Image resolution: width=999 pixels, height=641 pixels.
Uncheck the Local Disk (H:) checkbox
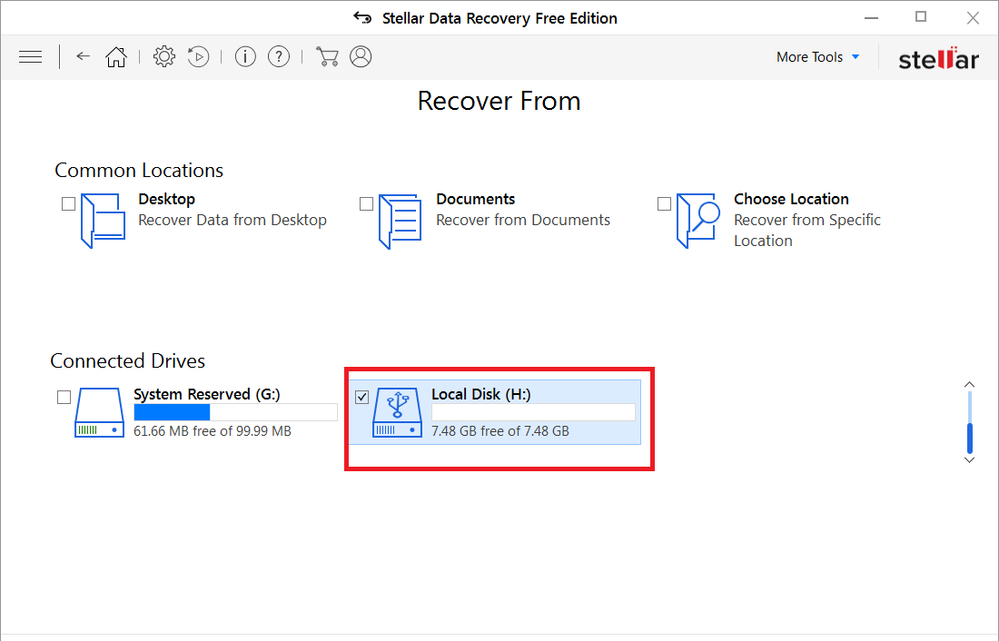click(x=361, y=397)
